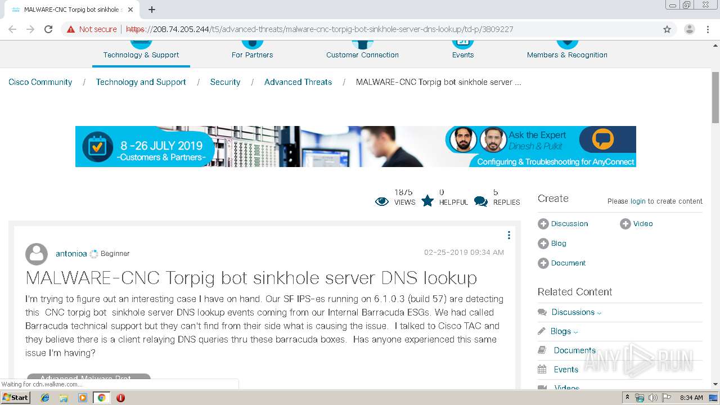
Task: Click the replies speech bubble icon
Action: 481,201
